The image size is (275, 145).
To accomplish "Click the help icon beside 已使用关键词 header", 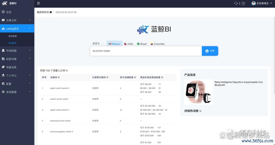I will (107, 77).
